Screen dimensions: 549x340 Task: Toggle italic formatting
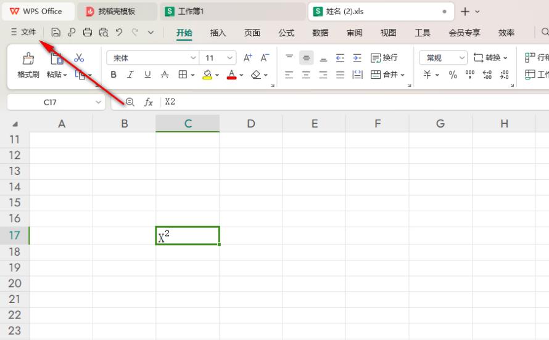[130, 75]
